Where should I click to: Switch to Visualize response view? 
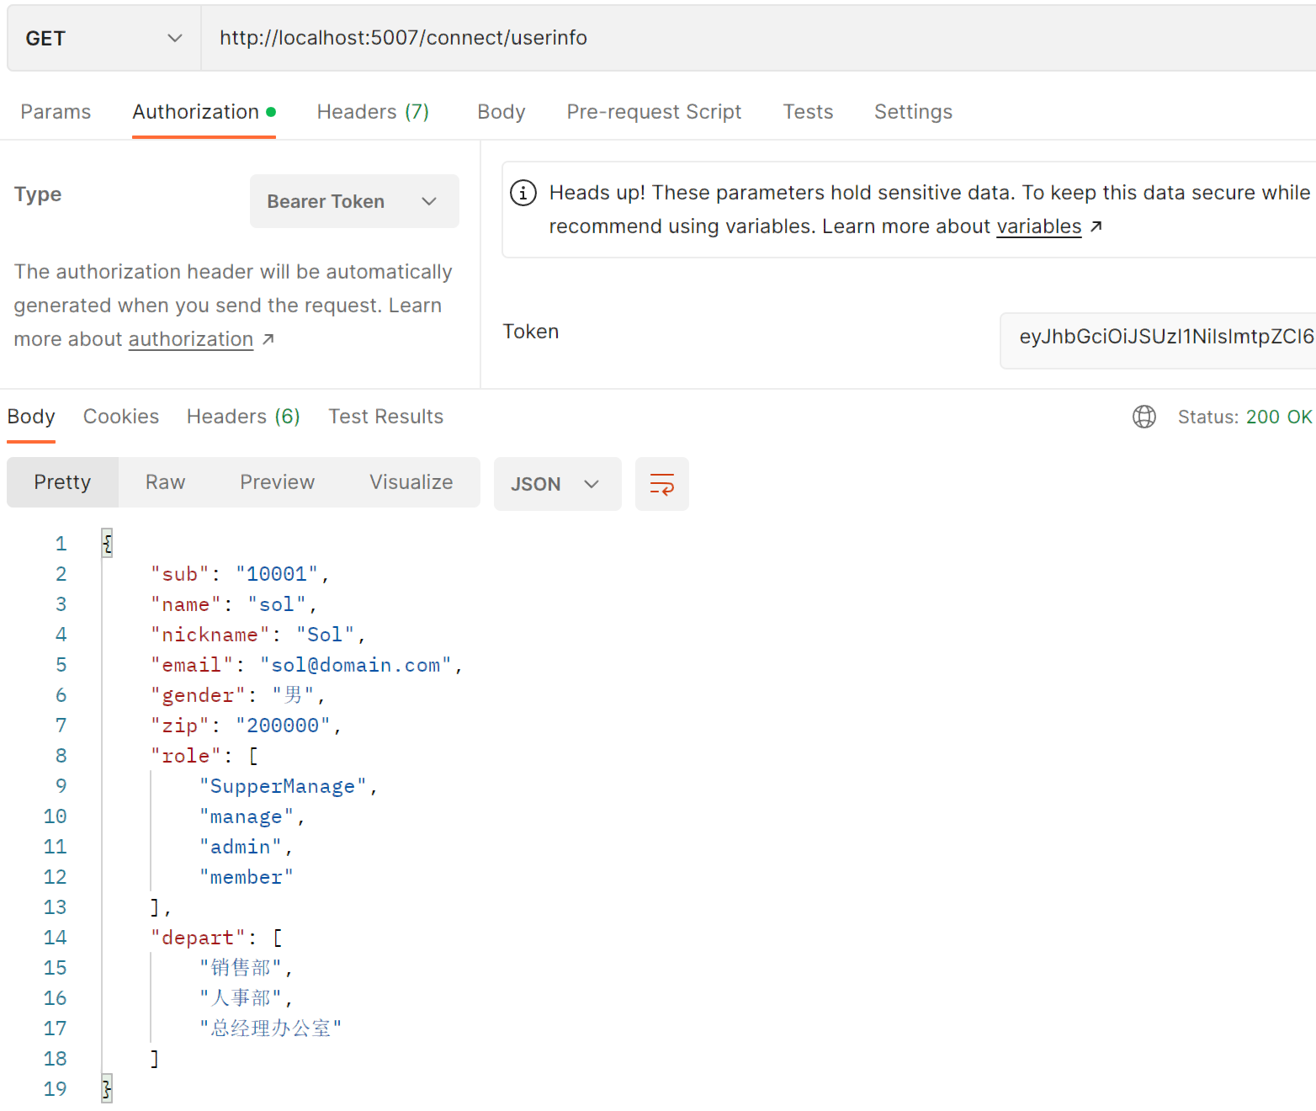point(411,482)
